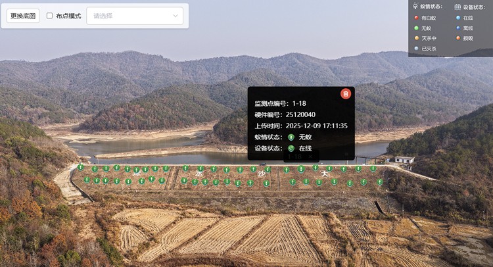Click the 已灭杀 legend entry
Viewport: 493px width, 267px height.
[x=428, y=48]
